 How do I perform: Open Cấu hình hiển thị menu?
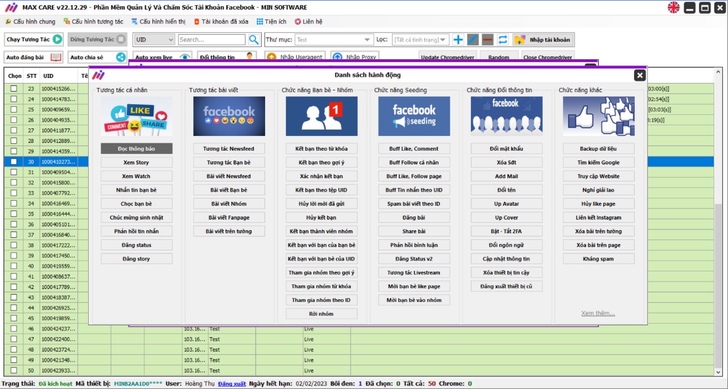point(159,22)
